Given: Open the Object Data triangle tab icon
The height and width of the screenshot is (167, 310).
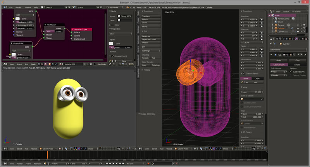Looking at the screenshot, I should point(300,39).
